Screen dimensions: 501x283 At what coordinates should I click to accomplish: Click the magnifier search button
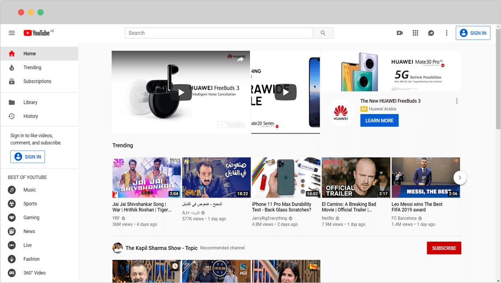coord(323,33)
